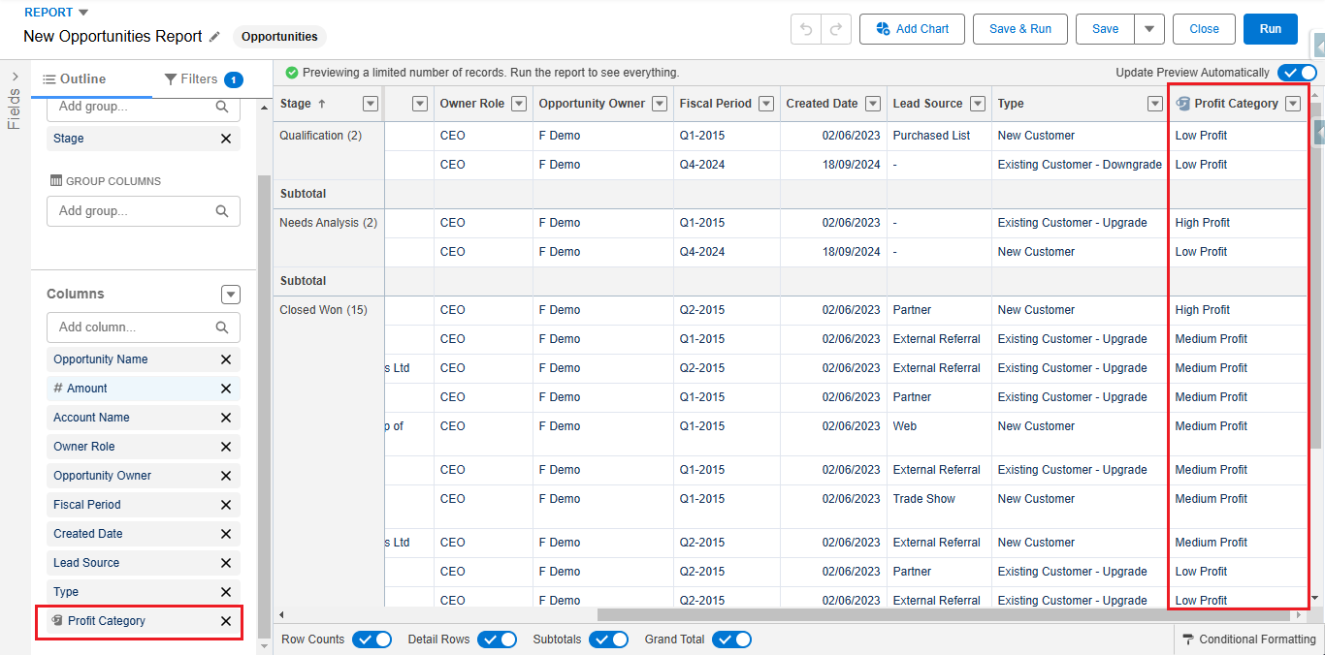This screenshot has height=655, width=1325.
Task: Click search icon in Add column field
Action: 222,327
